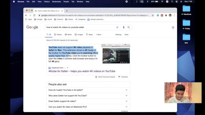
Task: Open the IMacBook folder on desktop
Action: [186, 10]
